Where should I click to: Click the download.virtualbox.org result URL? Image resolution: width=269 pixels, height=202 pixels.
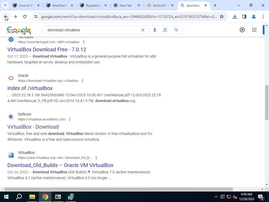tap(48, 81)
